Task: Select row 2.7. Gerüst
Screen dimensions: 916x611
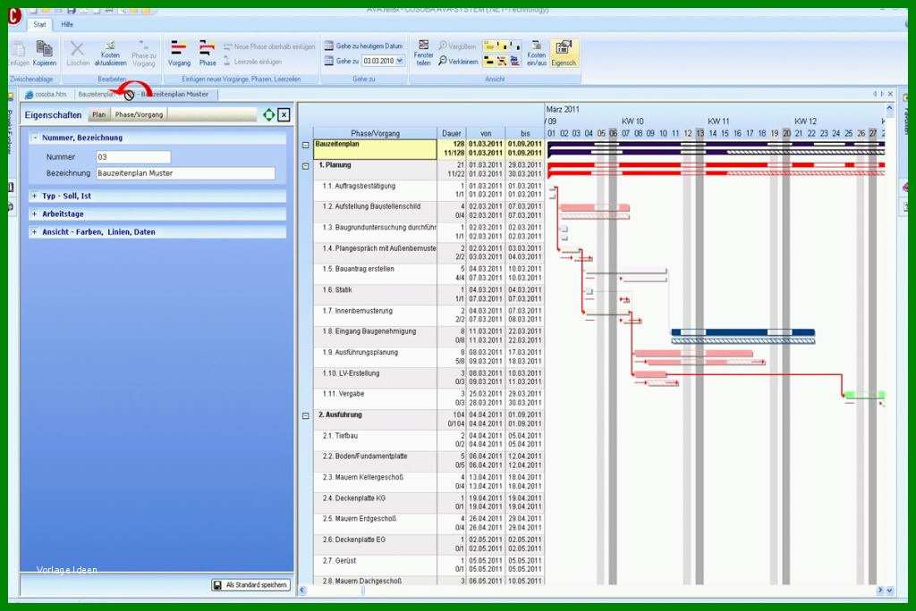Action: coord(428,565)
